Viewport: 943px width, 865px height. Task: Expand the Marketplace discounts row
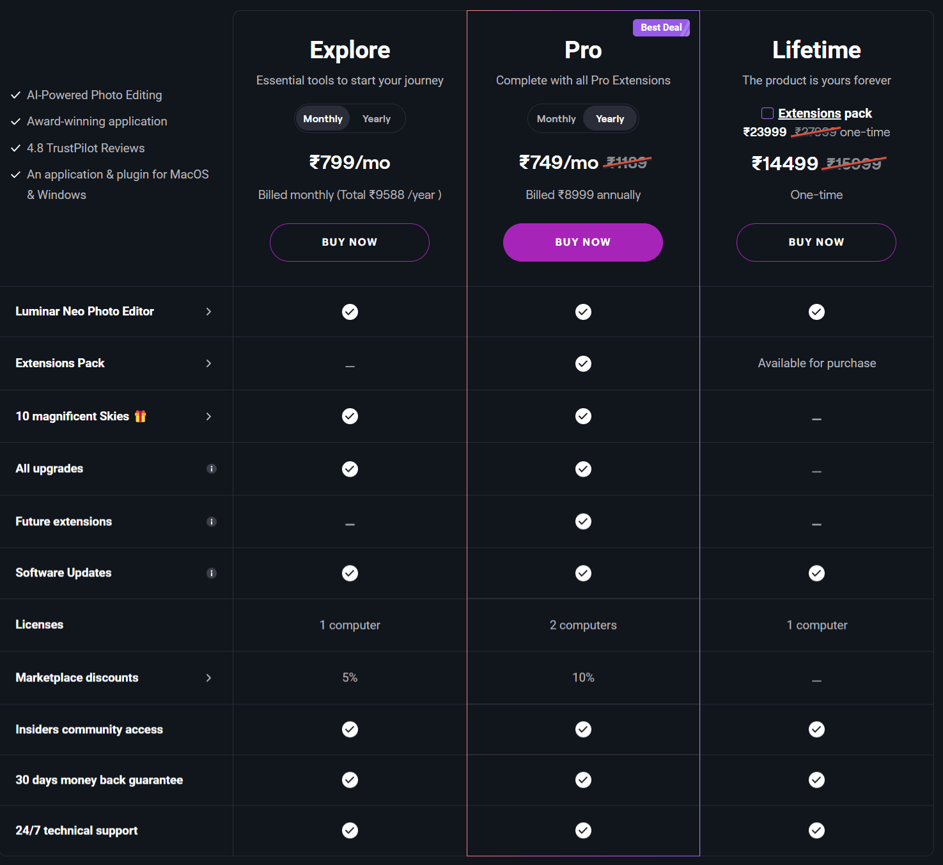click(x=208, y=678)
